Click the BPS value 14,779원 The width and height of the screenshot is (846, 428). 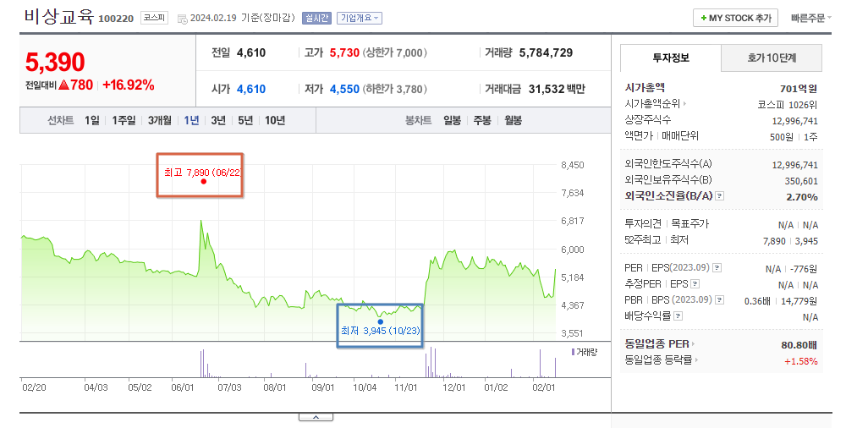[799, 301]
